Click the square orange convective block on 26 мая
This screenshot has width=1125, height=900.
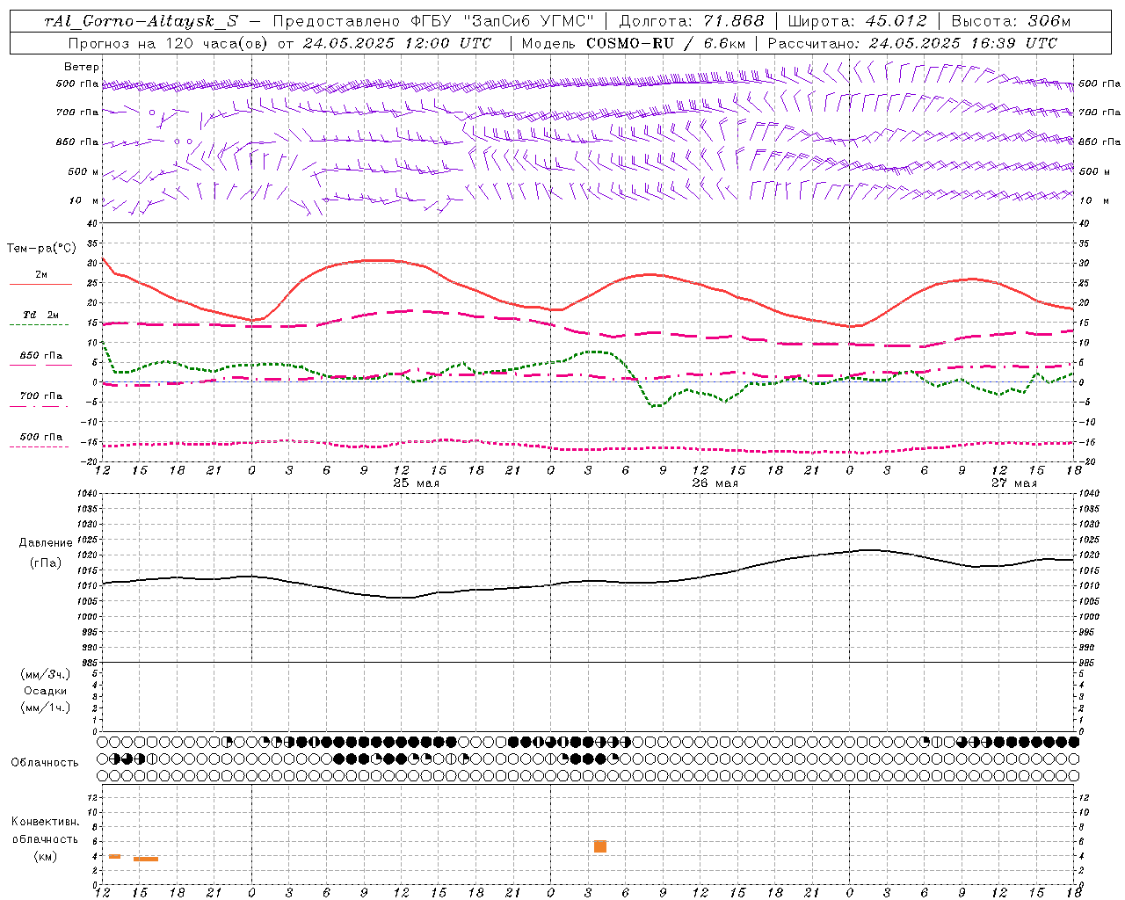pyautogui.click(x=600, y=846)
